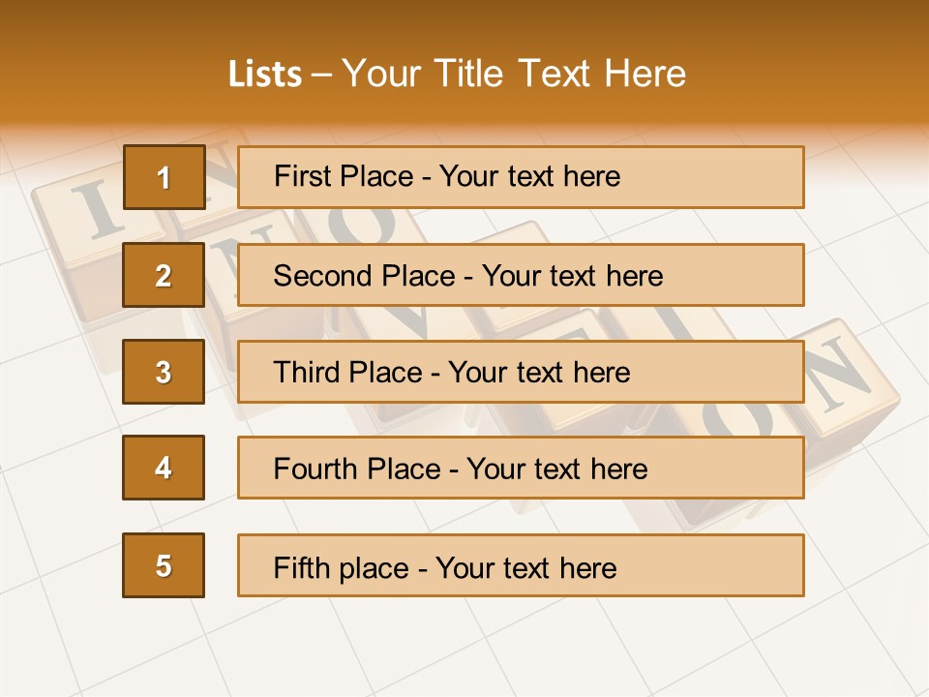The width and height of the screenshot is (929, 697).
Task: Select the Third Place text bar
Action: coord(521,372)
